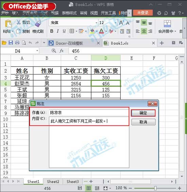Toggle middle vertical alignment
Screen dimensions: 187x192
coord(144,23)
